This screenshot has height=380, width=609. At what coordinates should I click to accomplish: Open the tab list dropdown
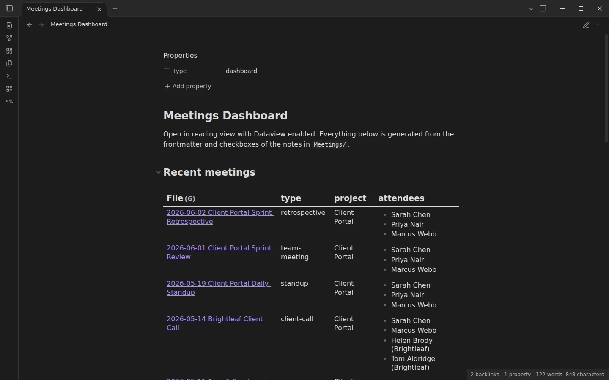click(531, 9)
